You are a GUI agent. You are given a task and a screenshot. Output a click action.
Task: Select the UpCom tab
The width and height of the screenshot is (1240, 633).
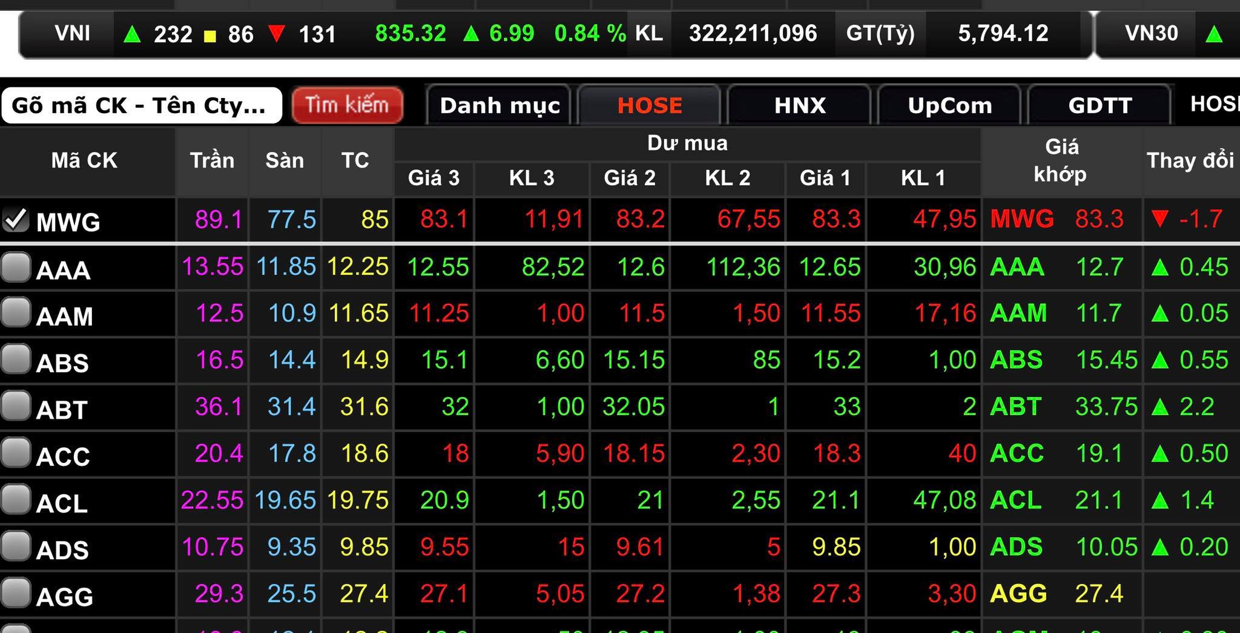[949, 105]
